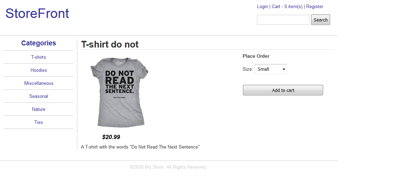Focus the search text field

(x=283, y=20)
